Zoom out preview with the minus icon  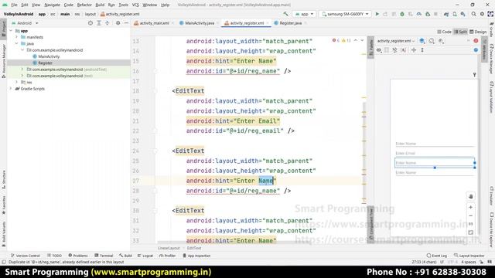tap(471, 216)
